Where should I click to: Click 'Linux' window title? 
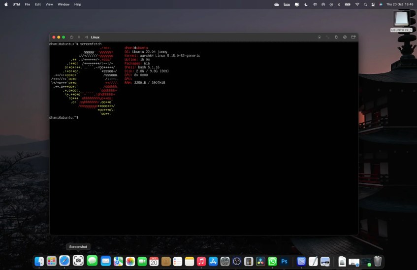click(95, 37)
